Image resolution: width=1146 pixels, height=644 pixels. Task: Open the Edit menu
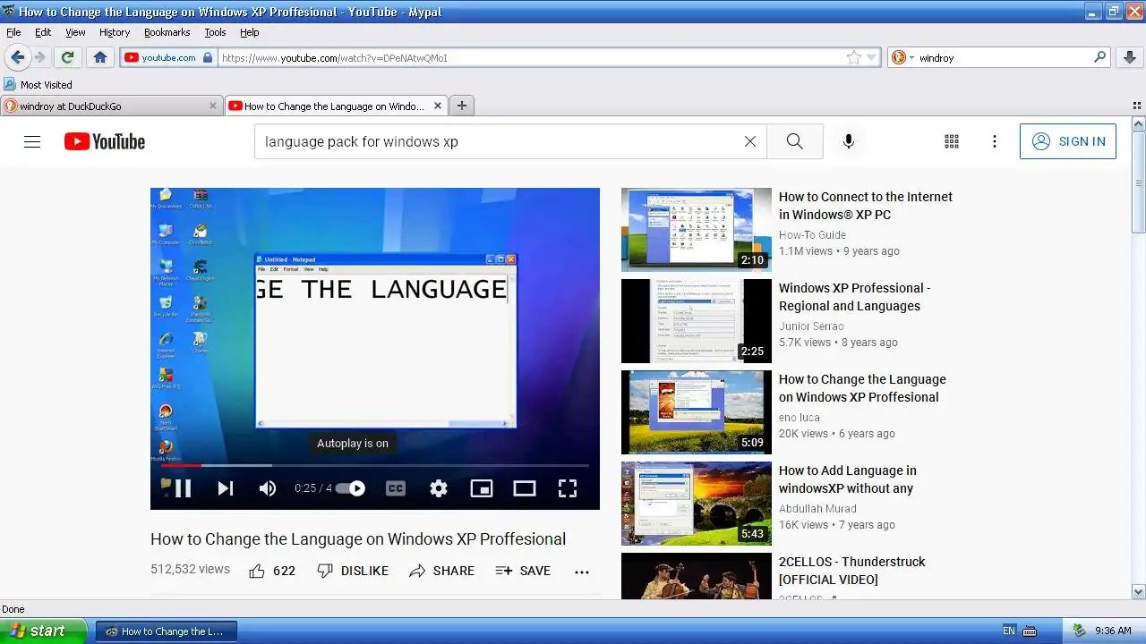43,32
